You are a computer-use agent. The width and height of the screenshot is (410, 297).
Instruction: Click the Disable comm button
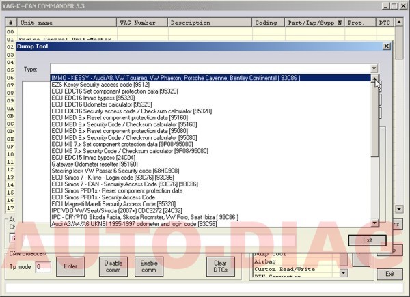pos(113,266)
